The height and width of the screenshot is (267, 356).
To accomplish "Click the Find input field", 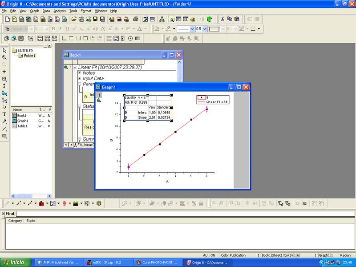I will click(178, 214).
